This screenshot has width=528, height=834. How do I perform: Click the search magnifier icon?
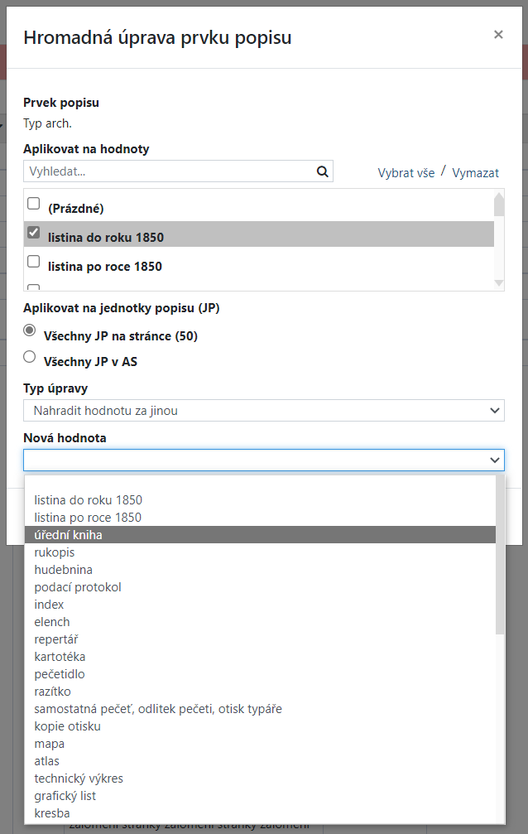322,171
